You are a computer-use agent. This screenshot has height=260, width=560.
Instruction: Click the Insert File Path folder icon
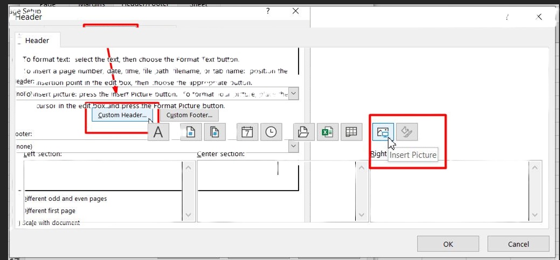pyautogui.click(x=303, y=132)
